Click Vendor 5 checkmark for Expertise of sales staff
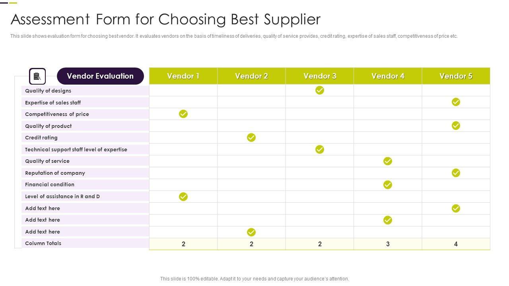The height and width of the screenshot is (286, 509). point(456,102)
